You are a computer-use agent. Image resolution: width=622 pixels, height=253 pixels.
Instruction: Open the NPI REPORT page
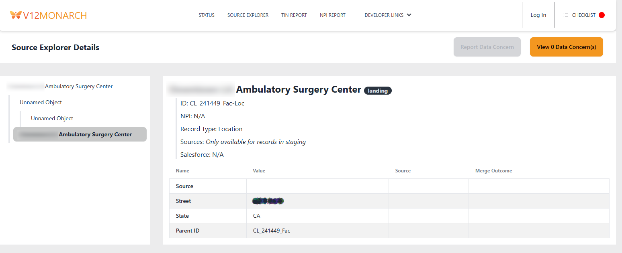[332, 15]
